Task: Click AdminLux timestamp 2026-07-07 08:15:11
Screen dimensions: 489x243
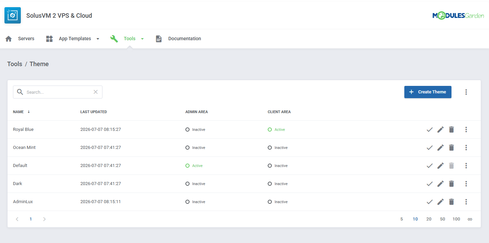Action: click(x=100, y=202)
